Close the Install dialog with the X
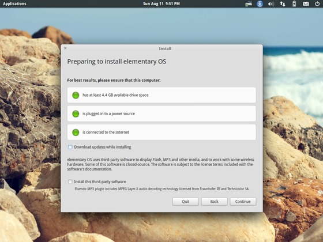The width and height of the screenshot is (323, 242). tap(65, 48)
